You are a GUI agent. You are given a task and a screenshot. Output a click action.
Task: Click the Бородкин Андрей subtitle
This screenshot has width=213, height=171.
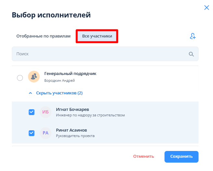coord(59,80)
